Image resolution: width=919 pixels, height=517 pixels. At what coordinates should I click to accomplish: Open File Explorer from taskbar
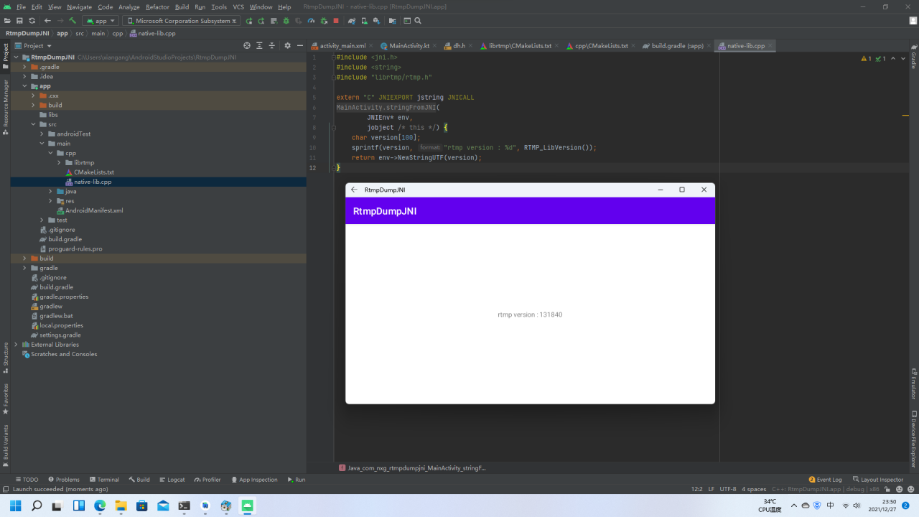121,506
